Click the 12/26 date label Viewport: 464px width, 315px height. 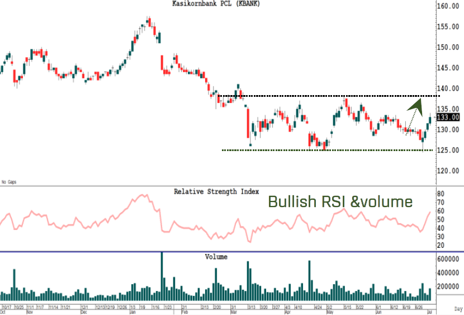122,307
